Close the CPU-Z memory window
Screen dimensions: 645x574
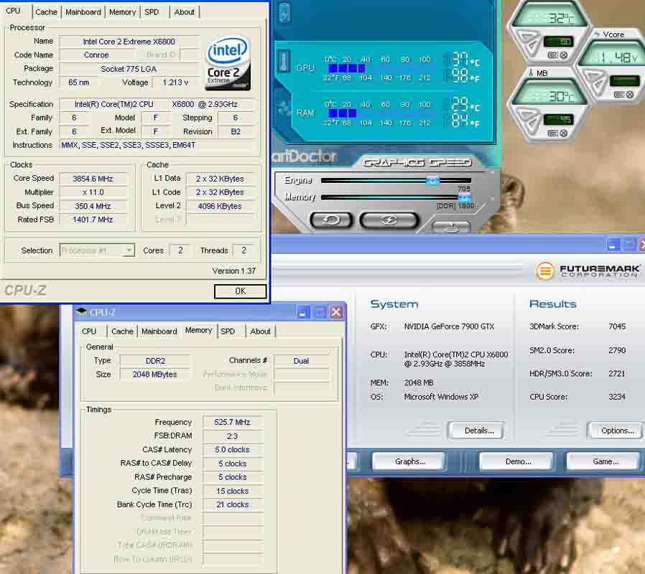click(x=336, y=312)
